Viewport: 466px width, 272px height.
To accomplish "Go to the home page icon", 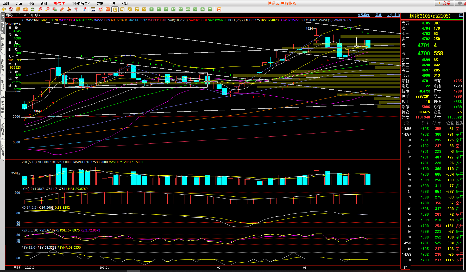I will click(x=11, y=9).
